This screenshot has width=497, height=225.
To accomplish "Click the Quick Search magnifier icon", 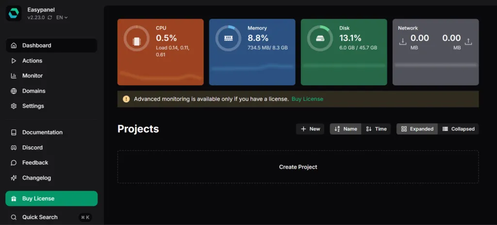I will pos(14,217).
